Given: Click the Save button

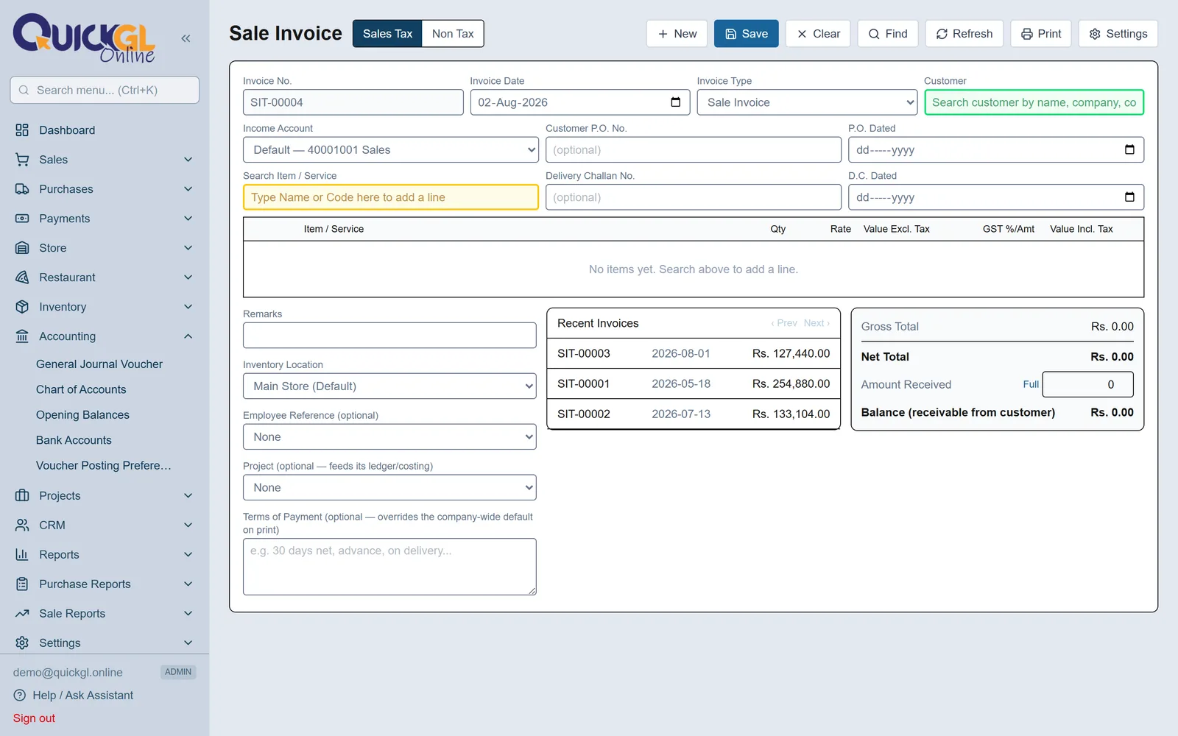Looking at the screenshot, I should click(x=746, y=34).
